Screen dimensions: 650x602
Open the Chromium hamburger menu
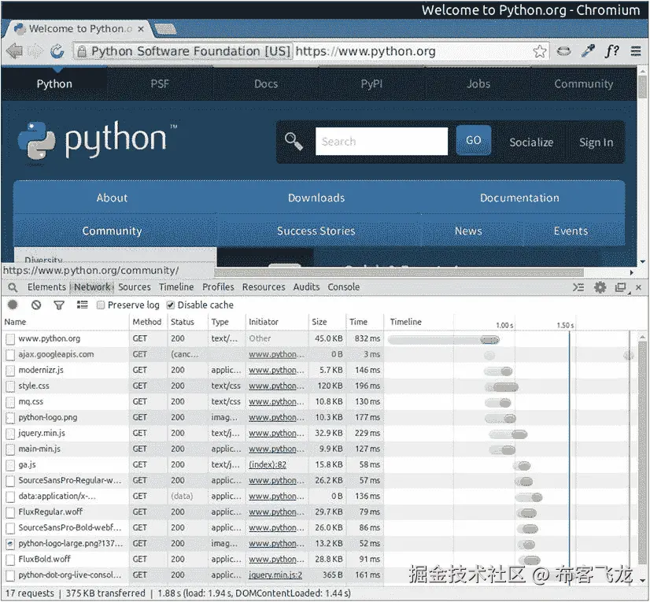(x=636, y=51)
